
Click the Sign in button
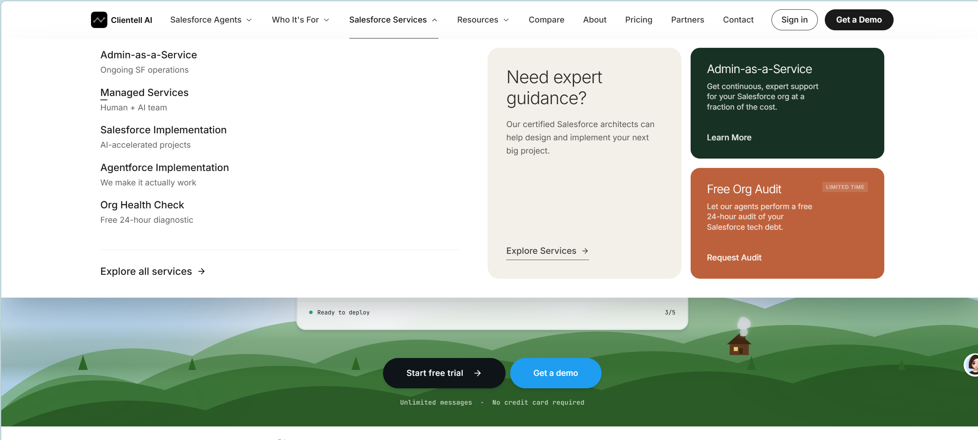tap(794, 20)
